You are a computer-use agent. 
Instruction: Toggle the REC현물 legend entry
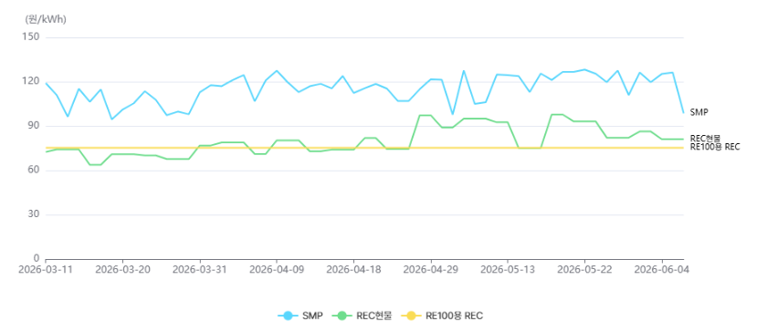point(362,316)
